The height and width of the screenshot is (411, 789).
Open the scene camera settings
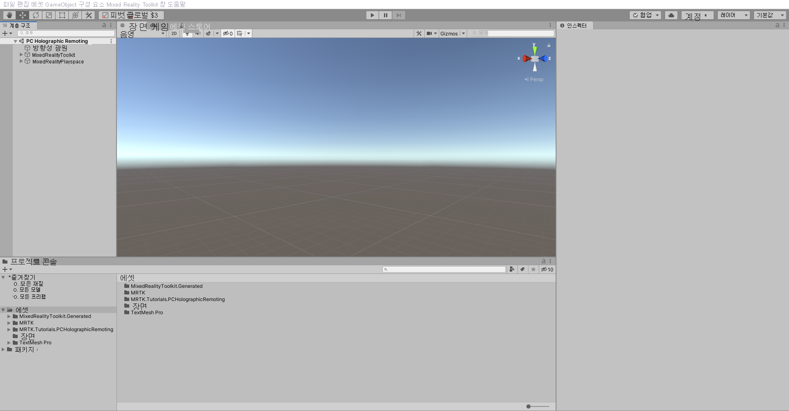click(432, 34)
